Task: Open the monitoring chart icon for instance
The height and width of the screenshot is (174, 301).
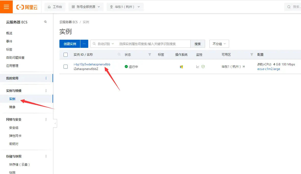Action: pyautogui.click(x=197, y=67)
